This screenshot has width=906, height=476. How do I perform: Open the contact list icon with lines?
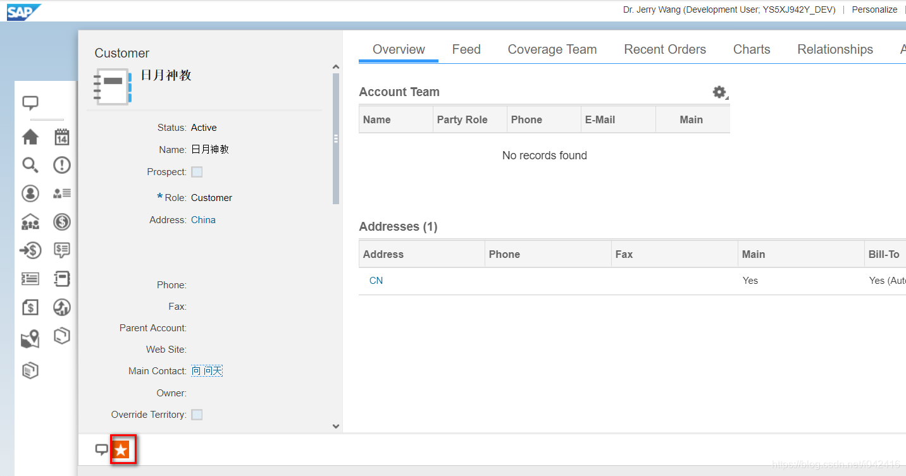click(62, 193)
